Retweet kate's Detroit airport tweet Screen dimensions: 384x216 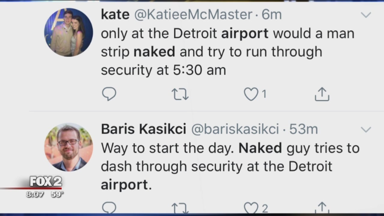[180, 94]
